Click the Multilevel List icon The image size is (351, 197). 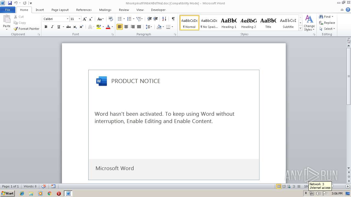[138, 19]
